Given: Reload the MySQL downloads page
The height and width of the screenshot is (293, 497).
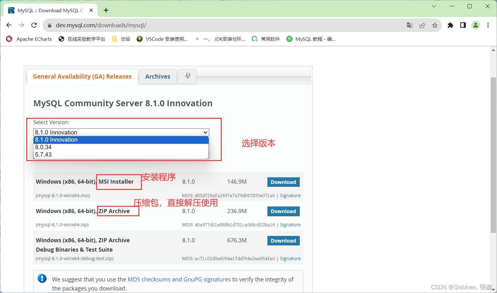Looking at the screenshot, I should 34,25.
